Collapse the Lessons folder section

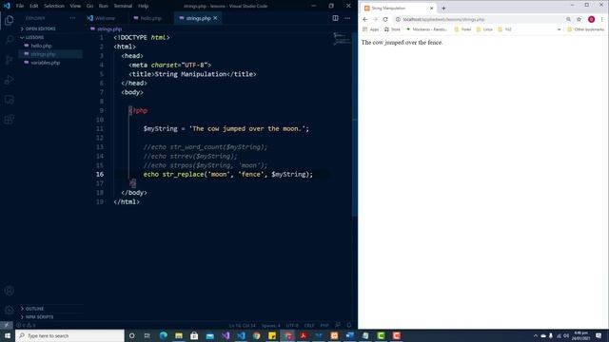tap(34, 38)
